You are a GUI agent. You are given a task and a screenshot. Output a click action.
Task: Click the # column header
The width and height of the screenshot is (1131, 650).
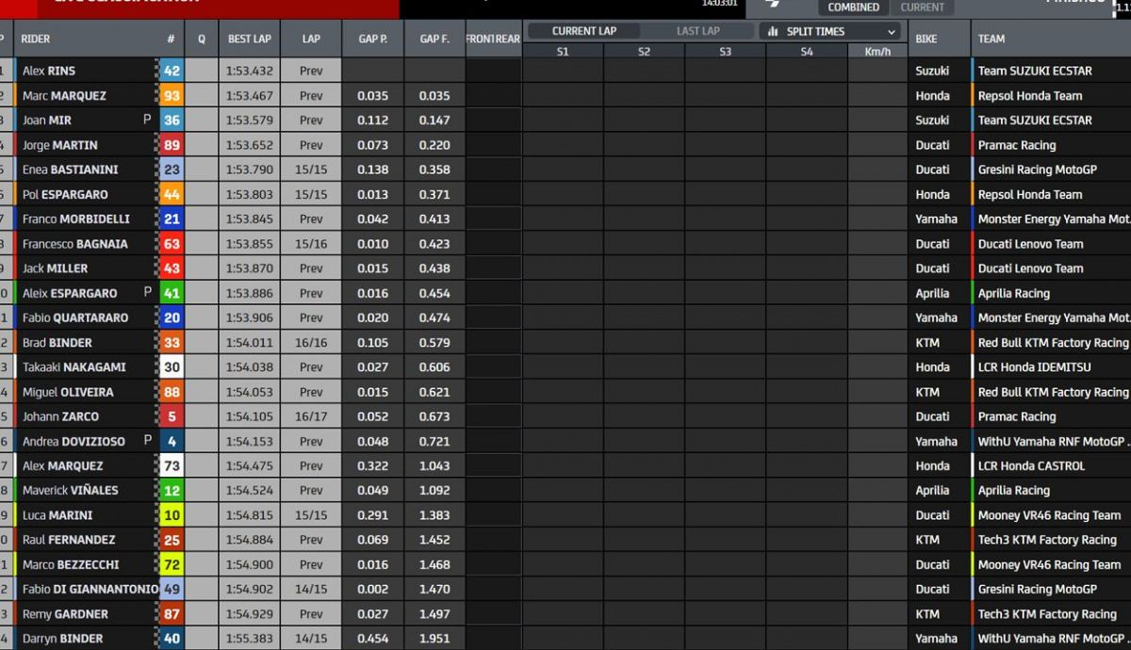tap(171, 40)
